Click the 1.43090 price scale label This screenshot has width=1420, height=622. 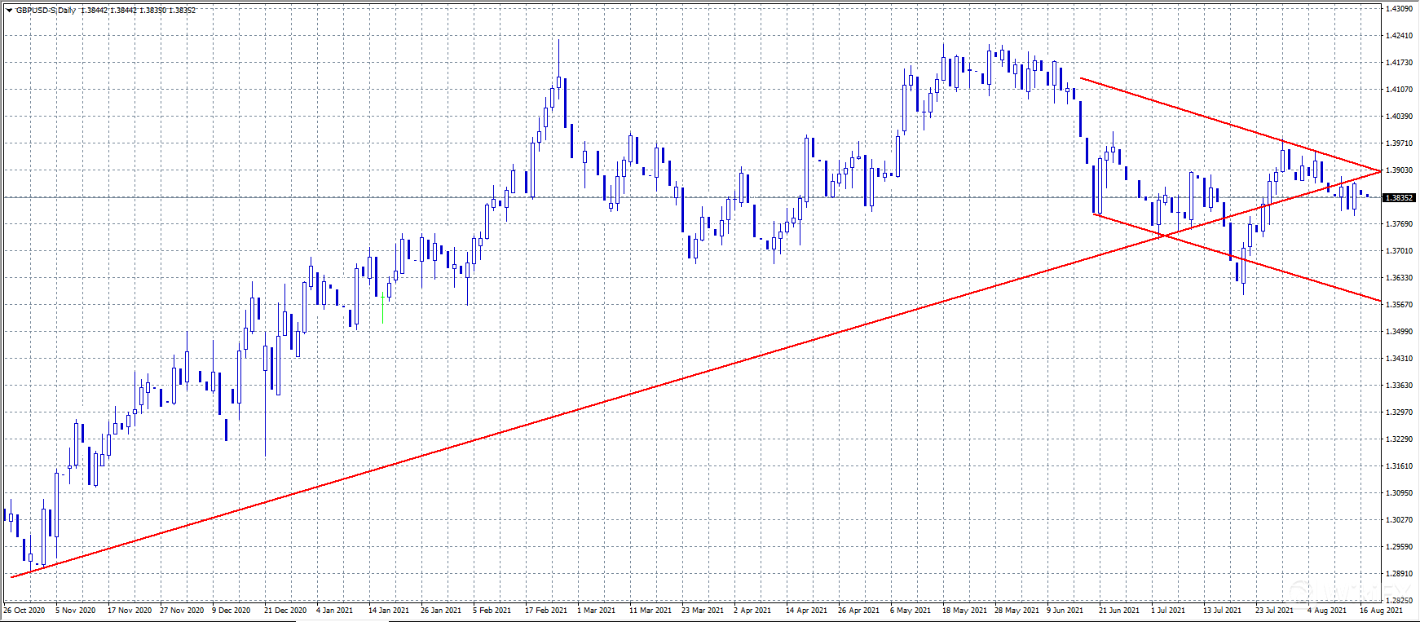pos(1399,9)
